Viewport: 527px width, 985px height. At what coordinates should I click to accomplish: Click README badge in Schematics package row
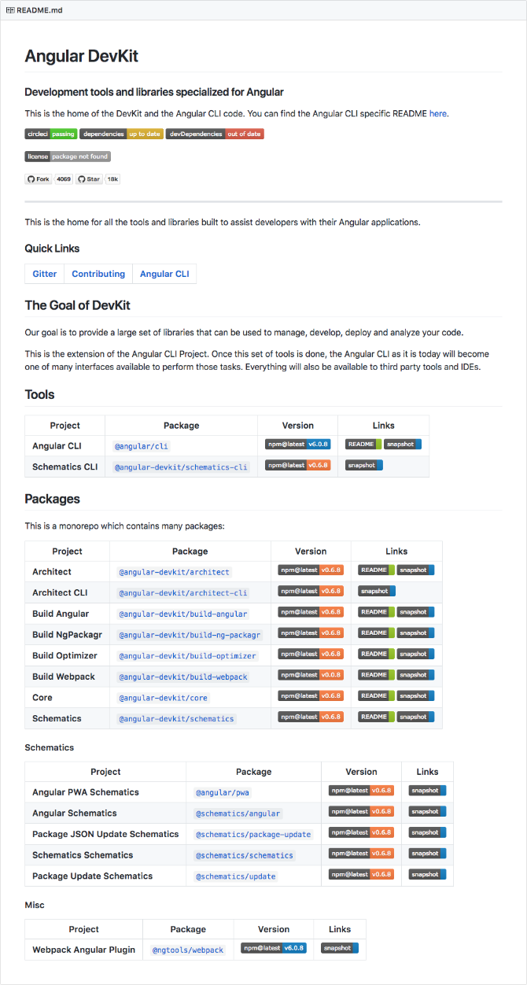[x=376, y=717]
